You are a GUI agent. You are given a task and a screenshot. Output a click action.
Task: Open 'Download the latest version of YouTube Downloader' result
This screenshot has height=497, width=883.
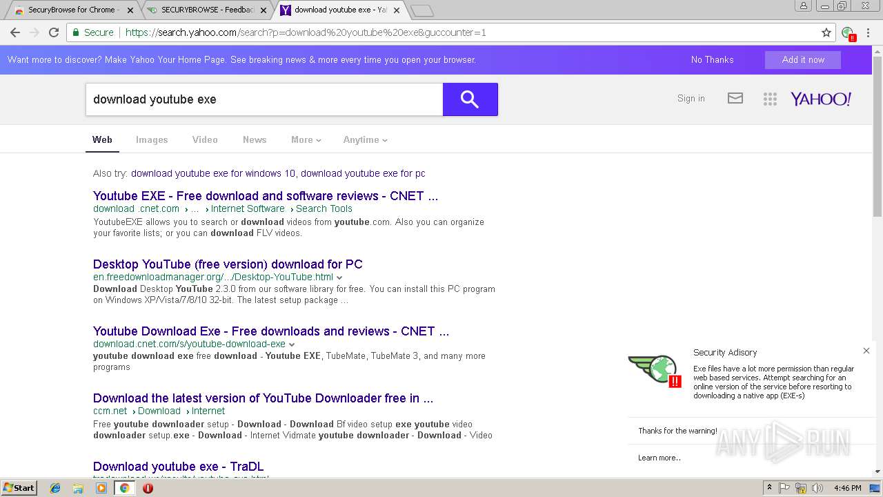click(263, 398)
